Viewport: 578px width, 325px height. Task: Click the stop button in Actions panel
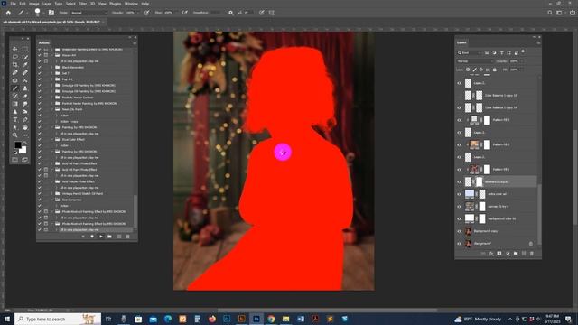point(83,237)
